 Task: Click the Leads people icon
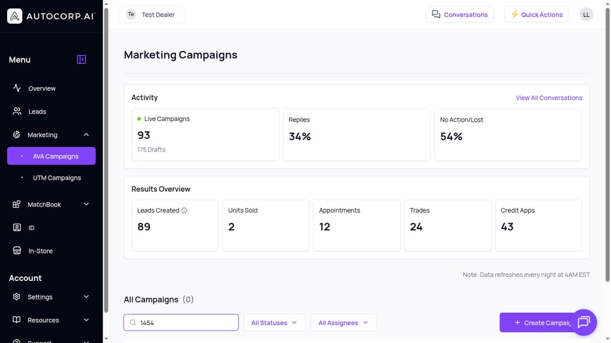(x=17, y=112)
